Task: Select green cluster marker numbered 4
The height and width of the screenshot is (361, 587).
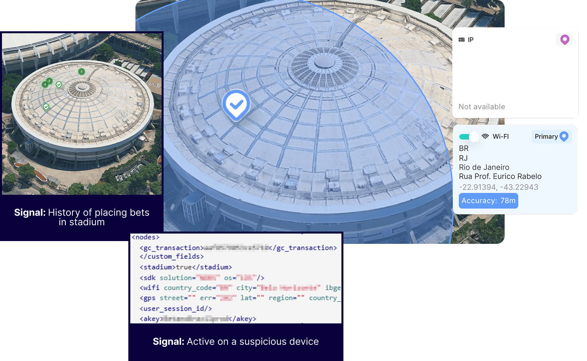Action: pyautogui.click(x=45, y=84)
